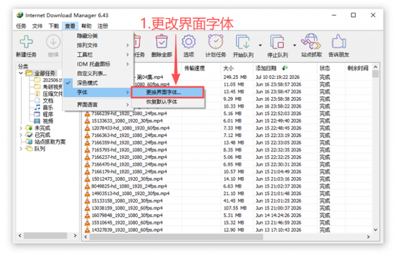This screenshot has height=255, width=395.
Task: Click the file list vertical scrollbar down arrow
Action: tap(375, 230)
